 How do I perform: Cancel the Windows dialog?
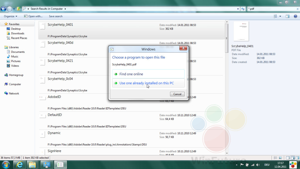[177, 94]
